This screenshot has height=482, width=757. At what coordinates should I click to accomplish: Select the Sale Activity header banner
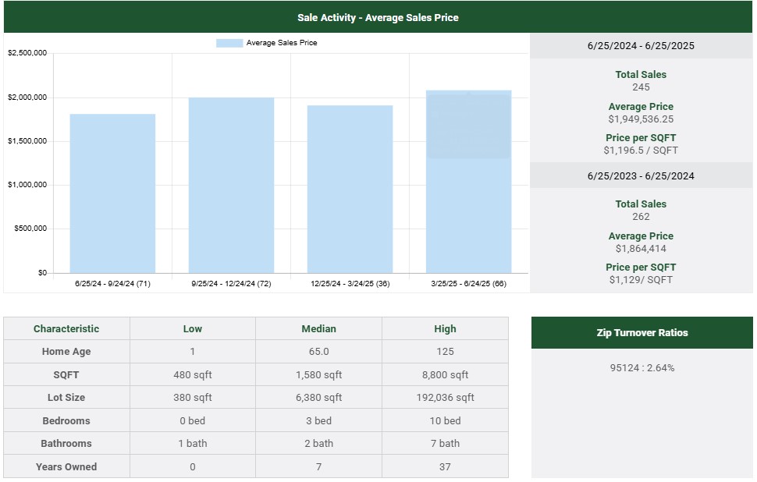[378, 17]
